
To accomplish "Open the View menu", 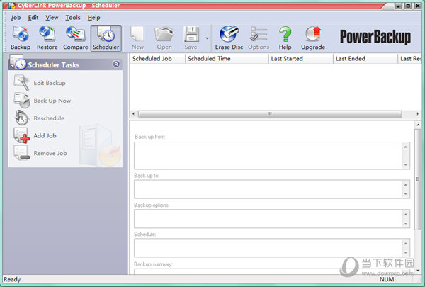I will [52, 18].
